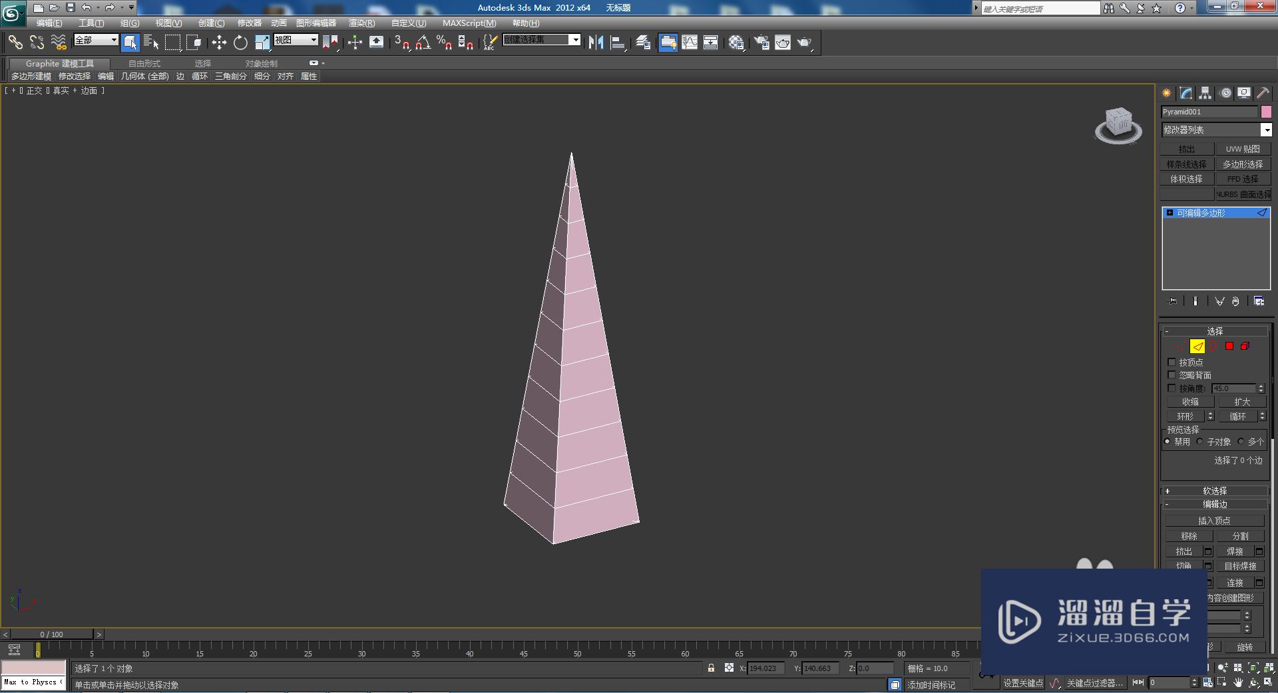This screenshot has height=693, width=1278.
Task: Switch to the 自由形式 ribbon tab
Action: click(x=144, y=64)
